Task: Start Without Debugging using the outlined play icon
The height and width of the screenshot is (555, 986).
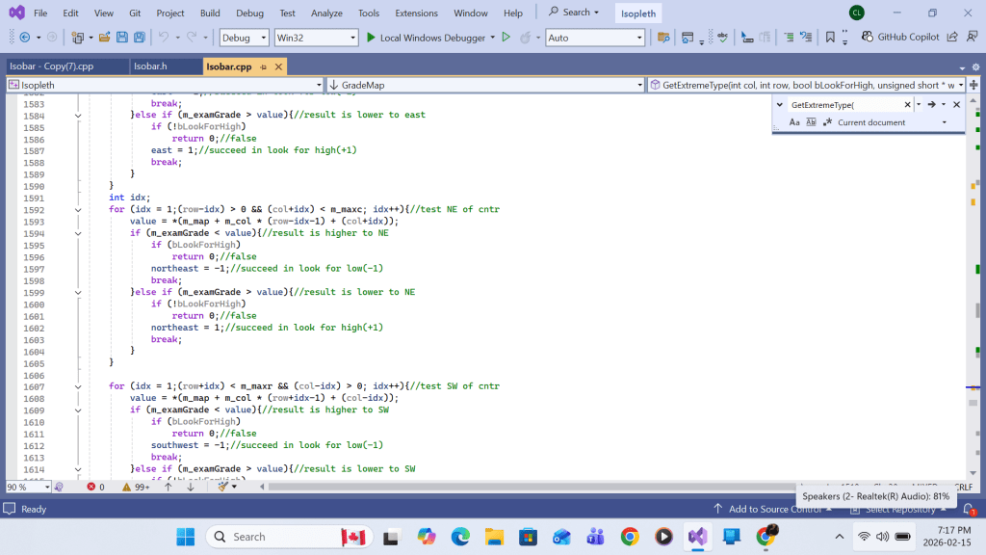Action: point(506,38)
